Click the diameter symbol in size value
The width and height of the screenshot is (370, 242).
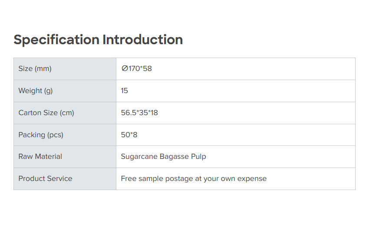[x=125, y=69]
